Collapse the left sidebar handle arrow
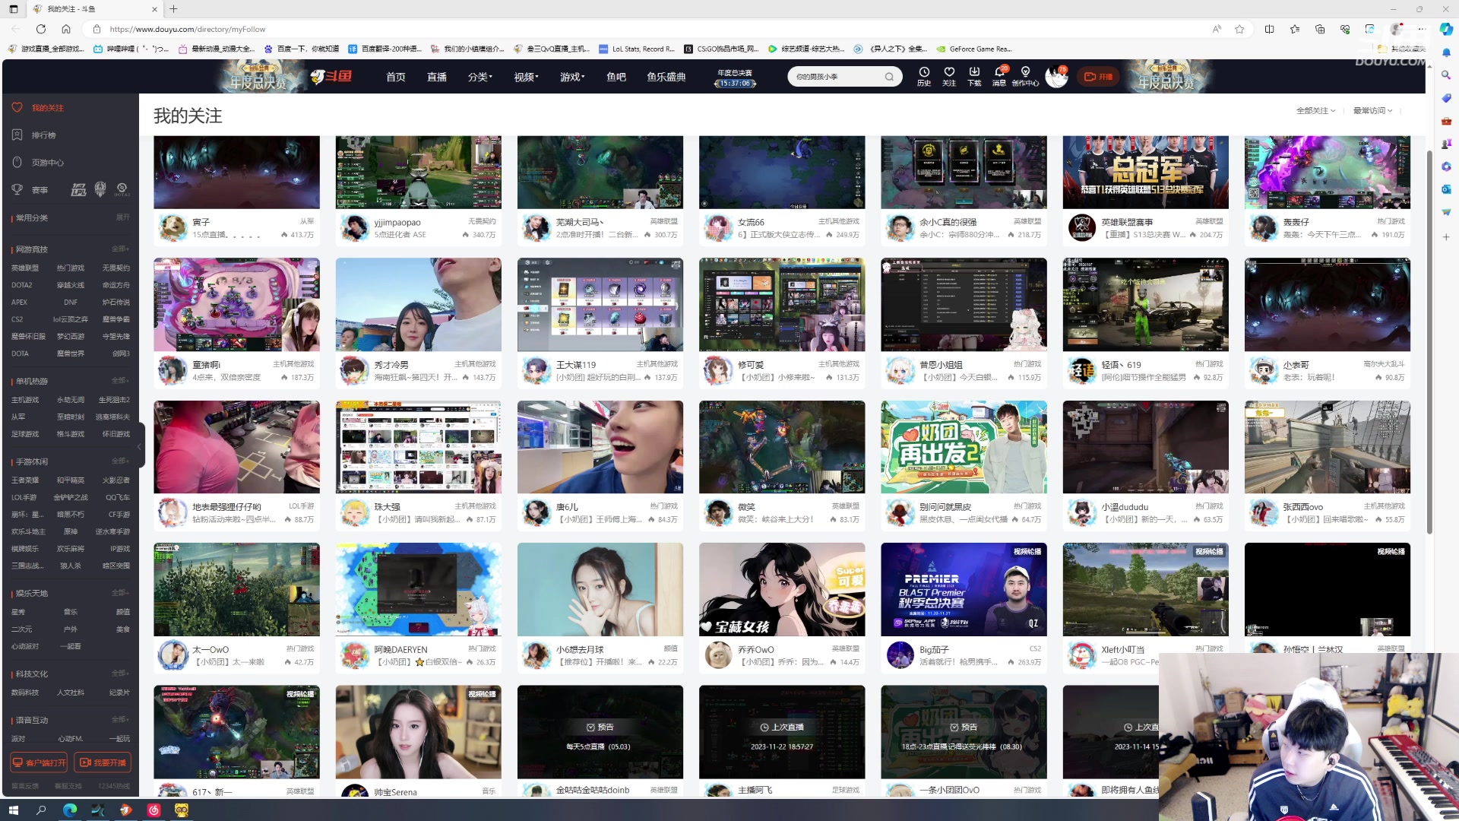The image size is (1459, 821). (x=140, y=446)
